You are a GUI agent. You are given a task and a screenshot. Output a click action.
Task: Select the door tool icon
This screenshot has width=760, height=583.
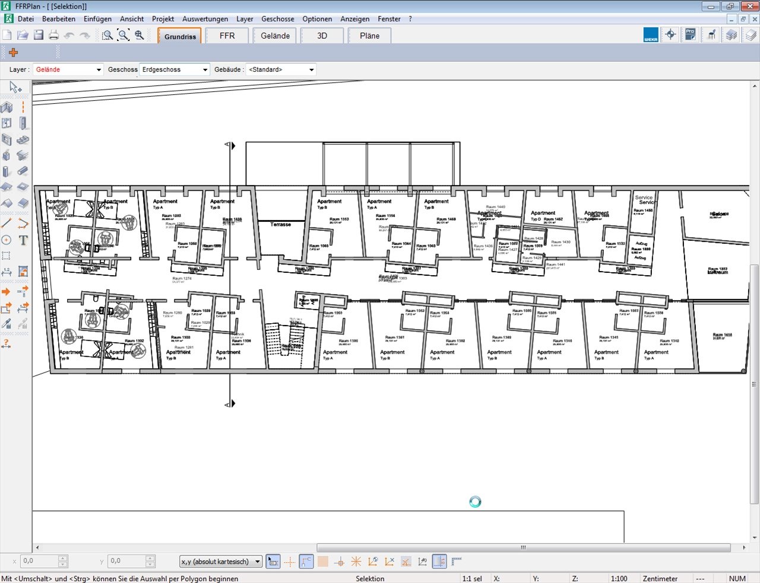(23, 123)
